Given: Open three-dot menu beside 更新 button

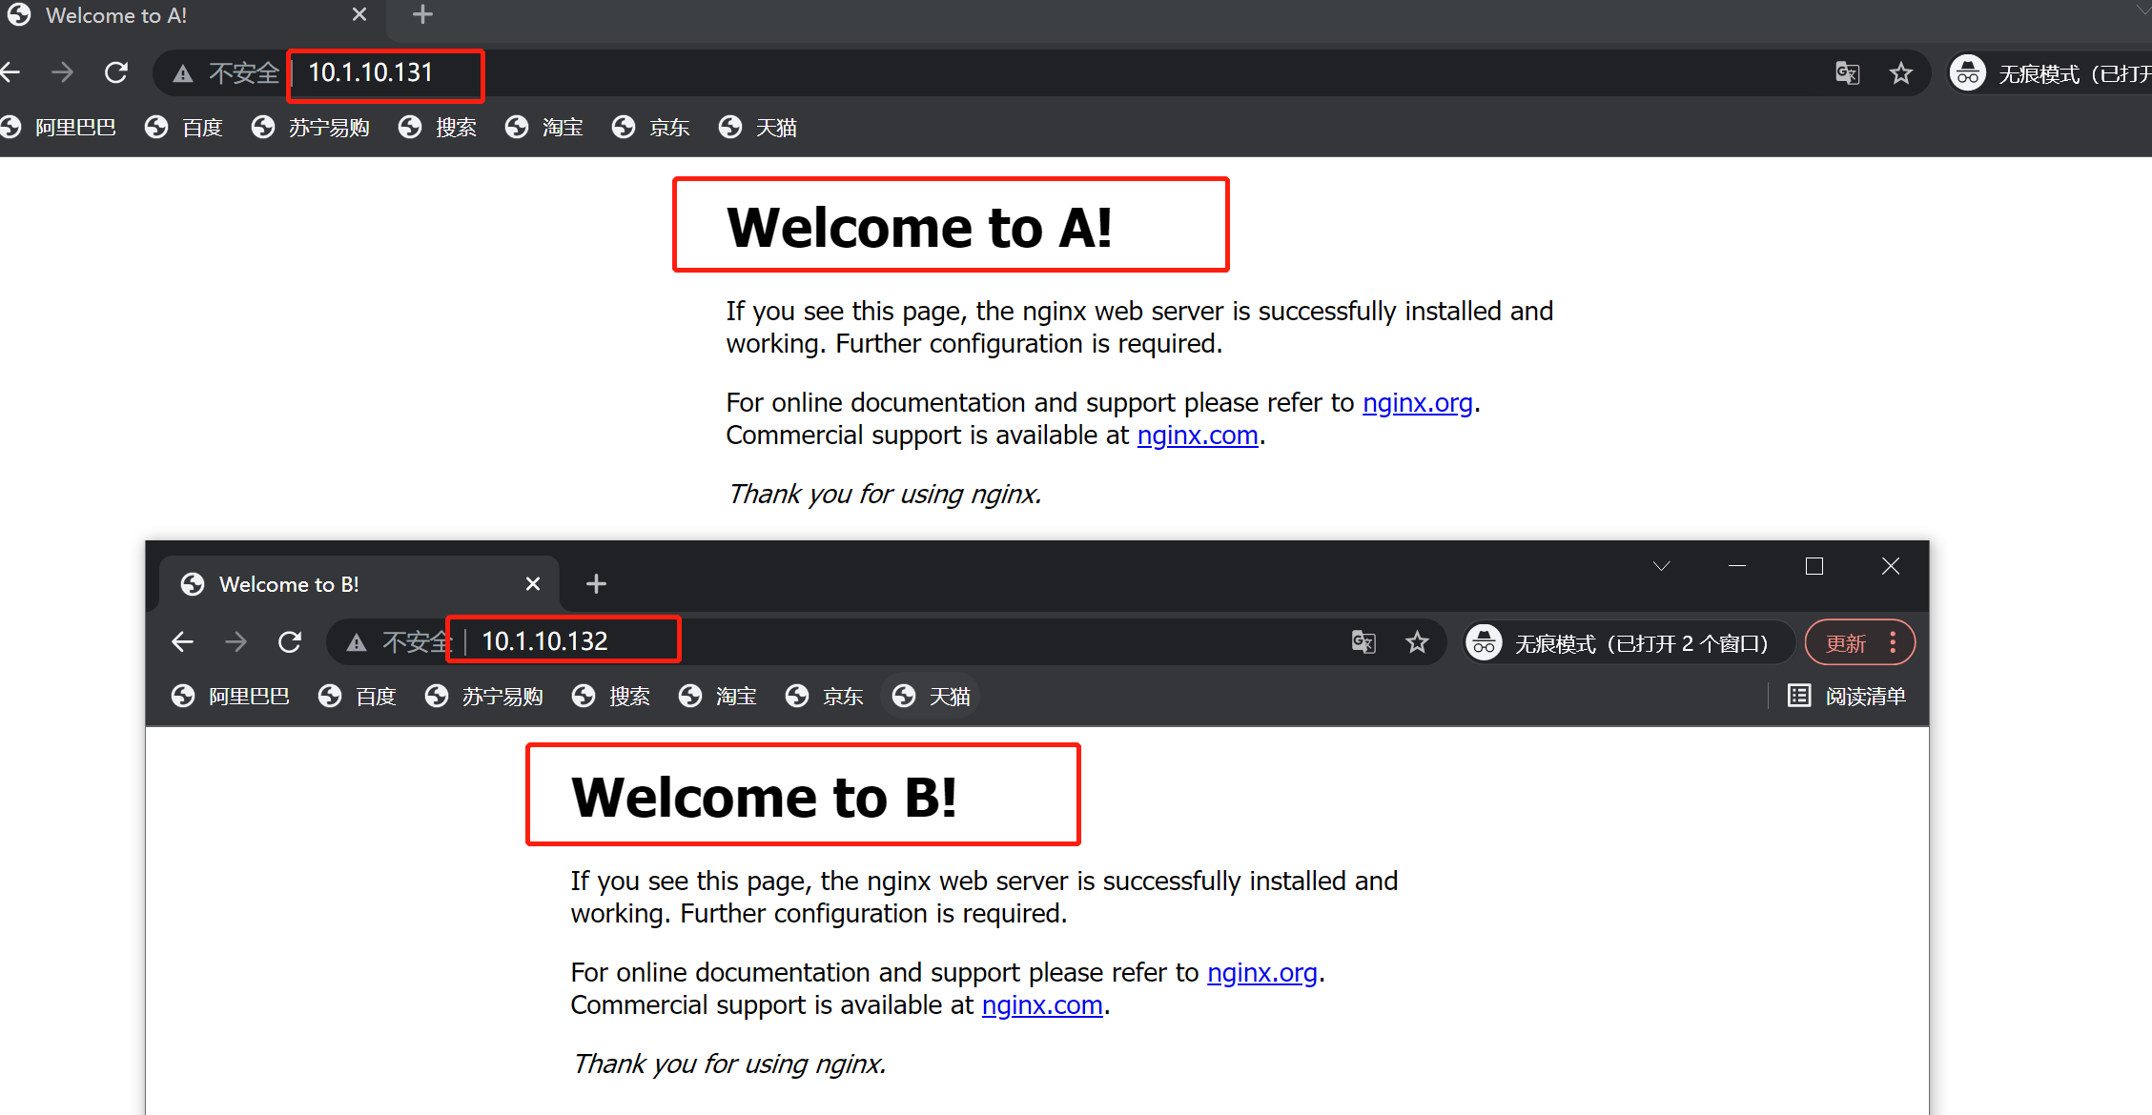Looking at the screenshot, I should [x=1893, y=642].
